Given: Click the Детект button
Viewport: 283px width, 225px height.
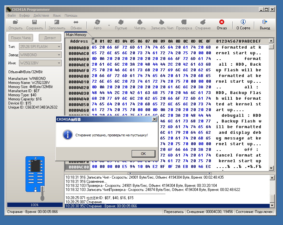Looking at the screenshot, I should click(50, 38).
